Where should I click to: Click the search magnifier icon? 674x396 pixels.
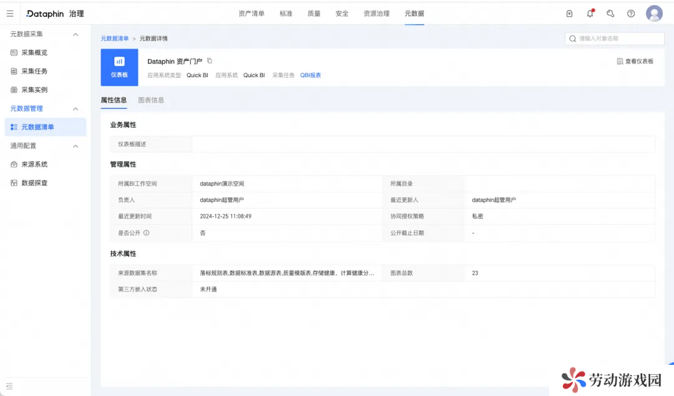572,39
